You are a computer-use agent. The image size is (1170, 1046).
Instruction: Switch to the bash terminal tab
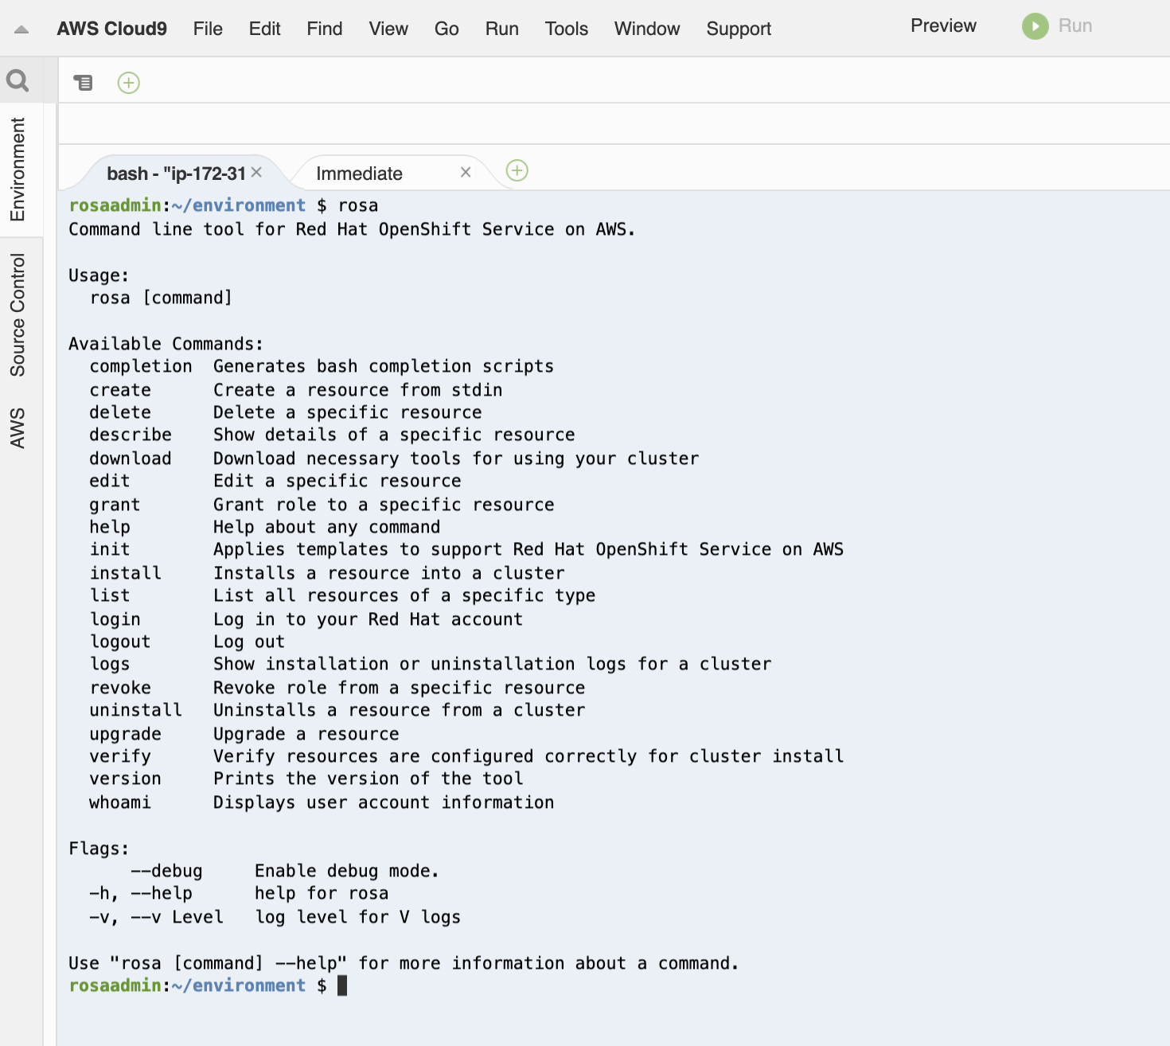pyautogui.click(x=176, y=174)
